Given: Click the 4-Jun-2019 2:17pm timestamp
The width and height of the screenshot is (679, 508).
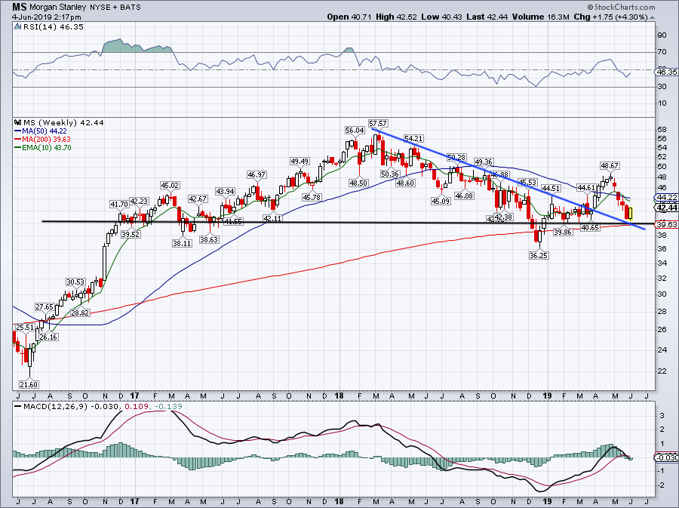Looking at the screenshot, I should click(46, 17).
